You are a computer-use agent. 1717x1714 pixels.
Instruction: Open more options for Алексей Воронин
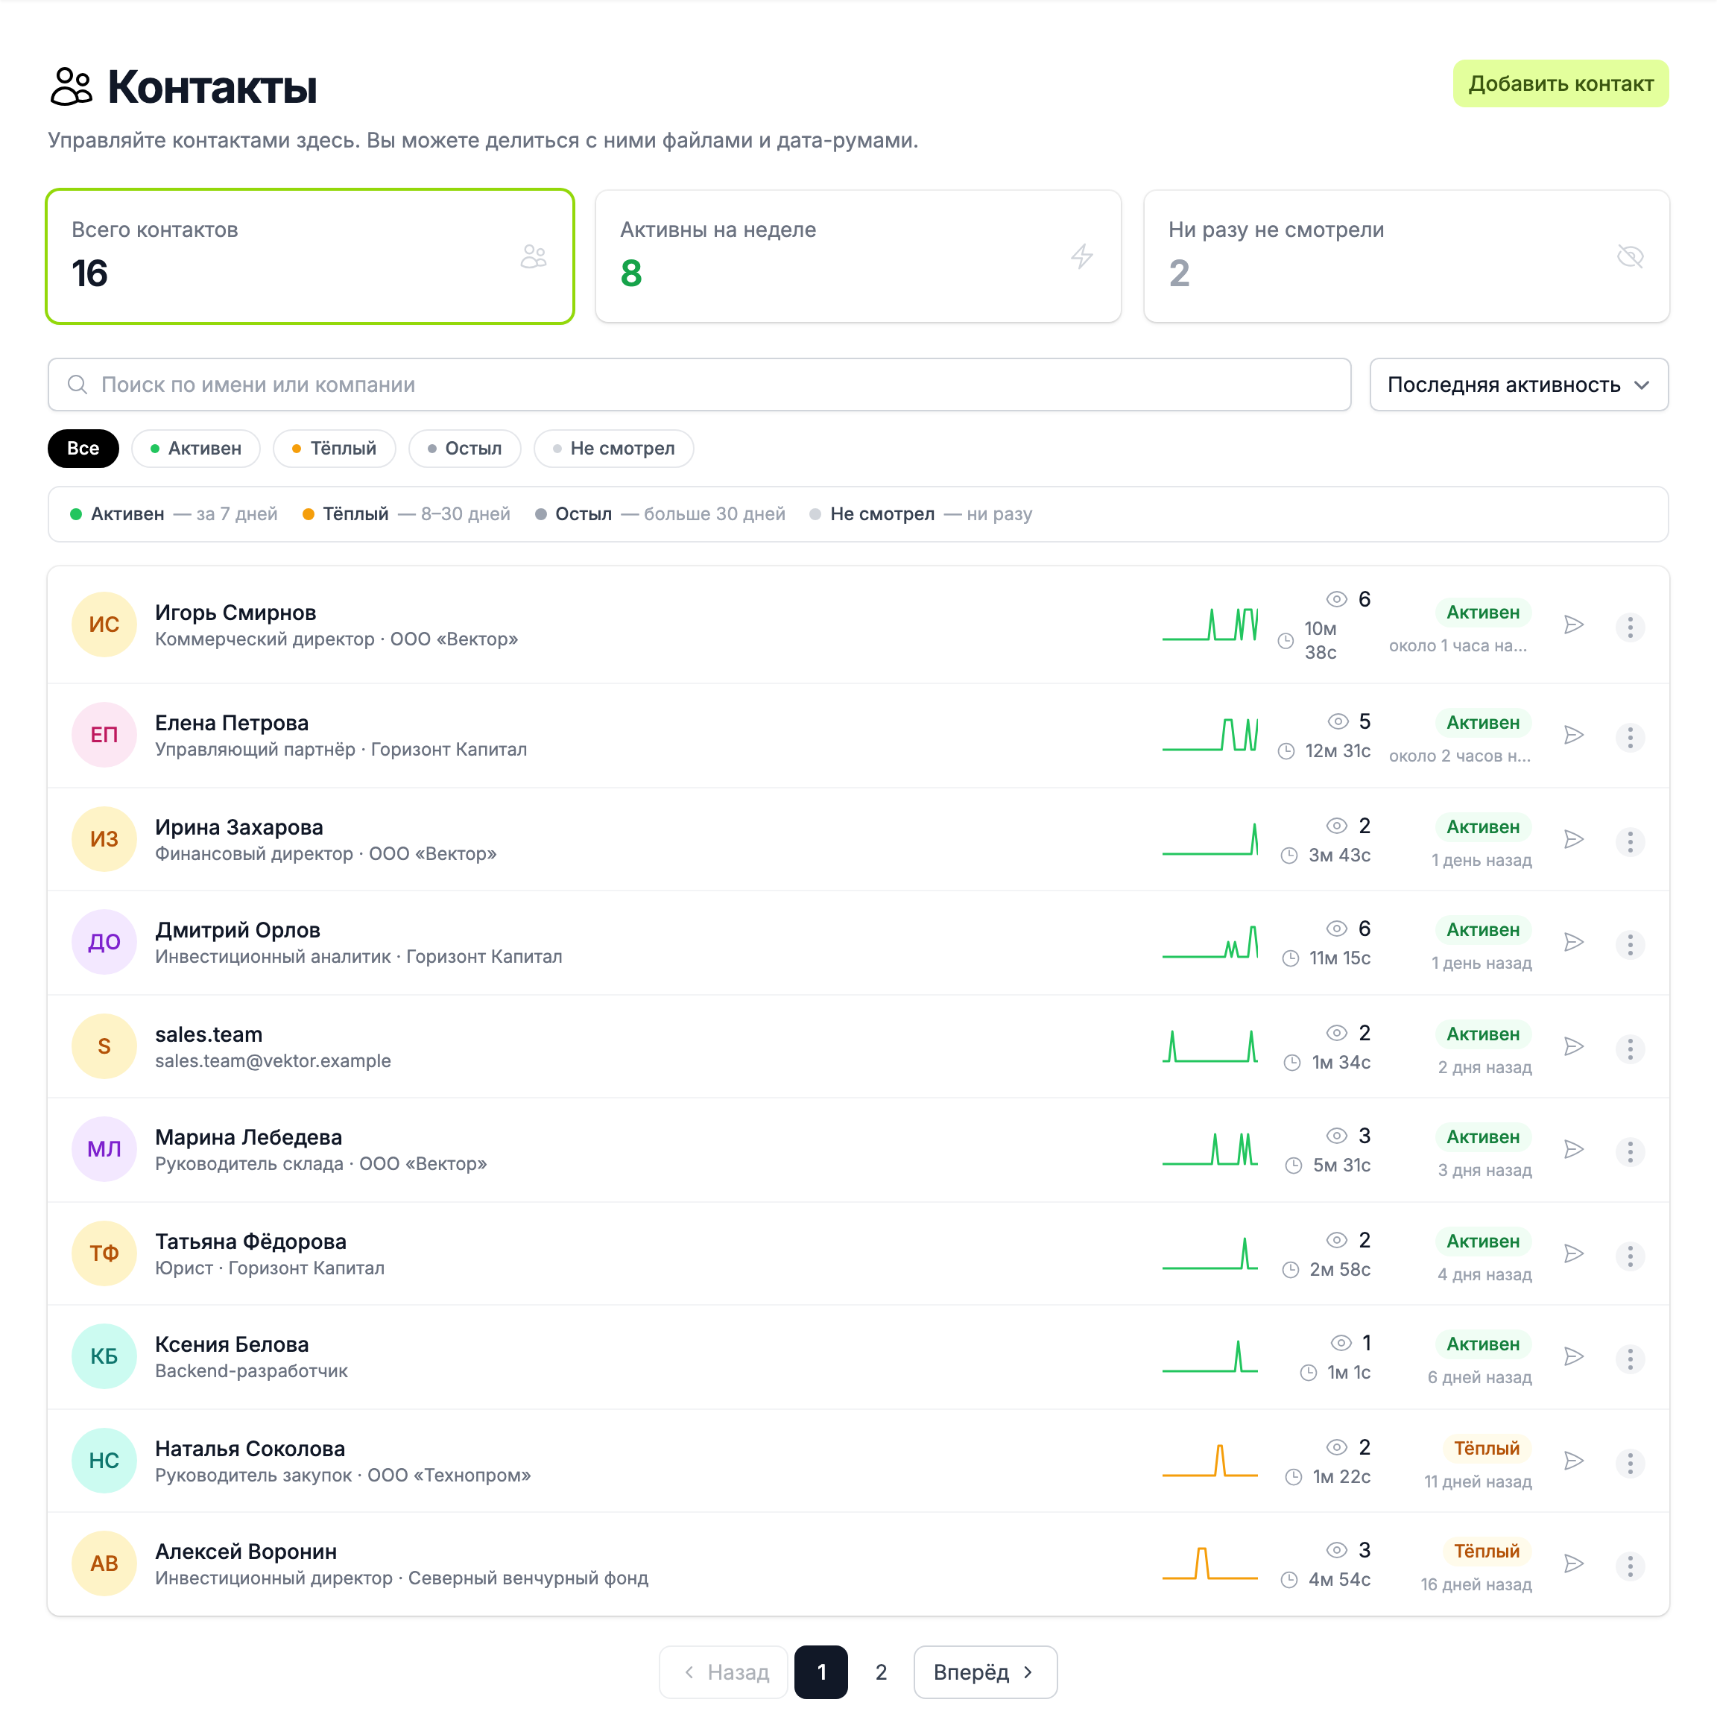point(1630,1566)
